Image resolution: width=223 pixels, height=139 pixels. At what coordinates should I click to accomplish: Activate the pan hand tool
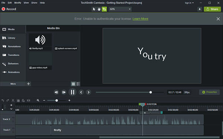(99, 9)
